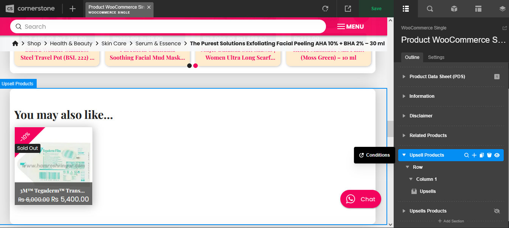The image size is (509, 228).
Task: Open the Elements cube icon
Action: point(454,9)
